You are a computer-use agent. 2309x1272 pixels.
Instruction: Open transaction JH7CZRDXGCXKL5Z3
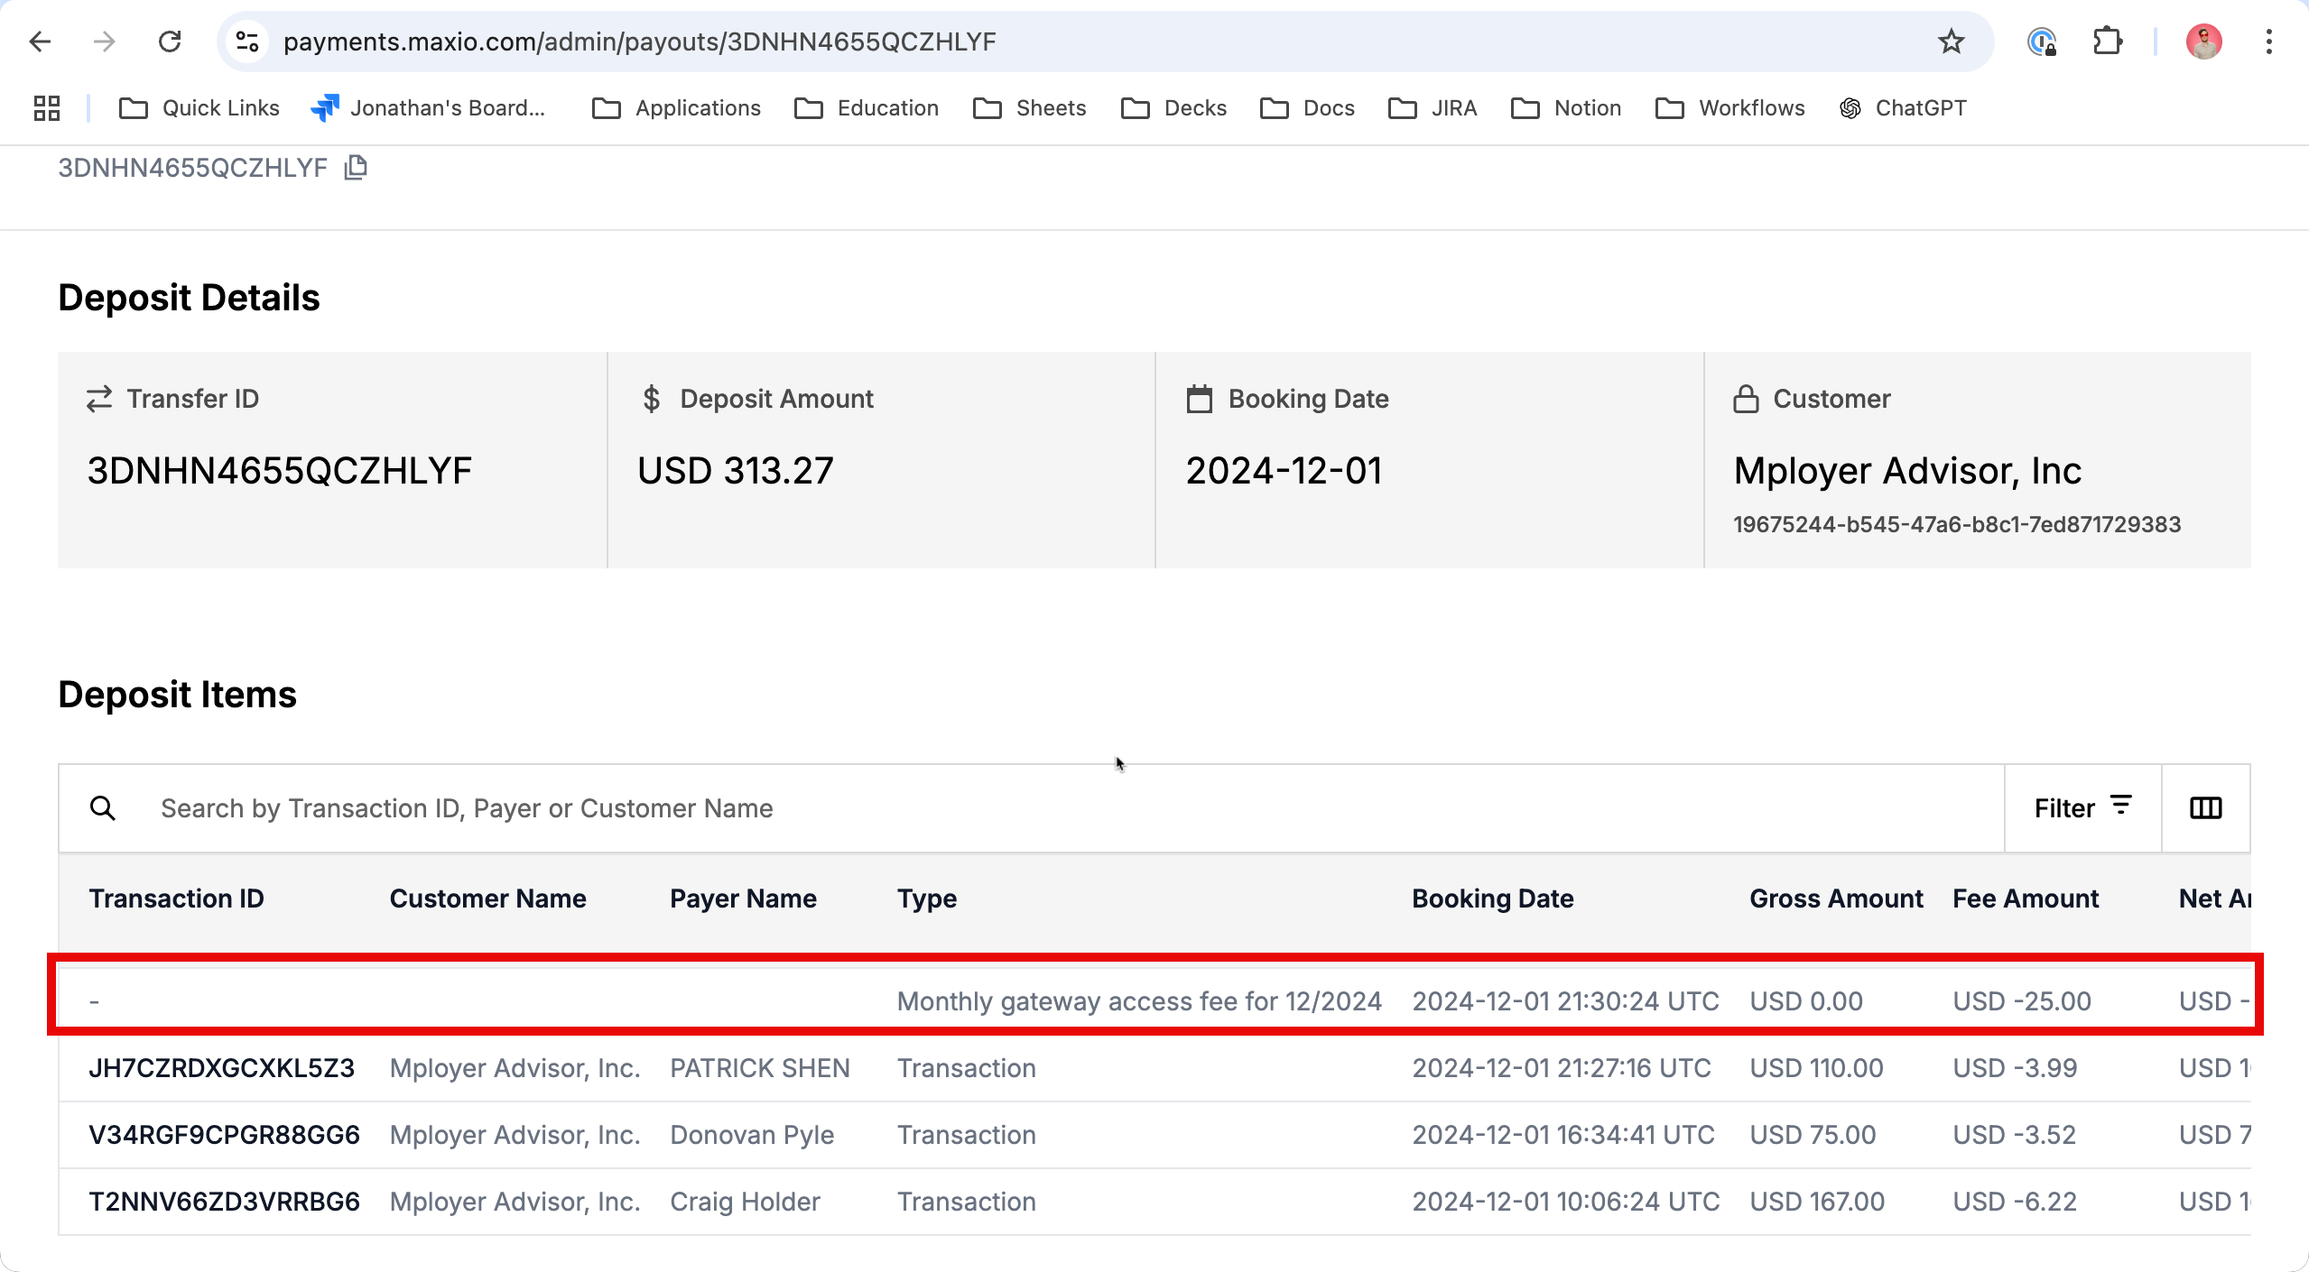tap(221, 1068)
